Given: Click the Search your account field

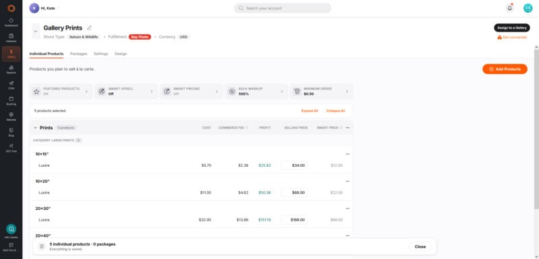Looking at the screenshot, I should click(x=282, y=8).
